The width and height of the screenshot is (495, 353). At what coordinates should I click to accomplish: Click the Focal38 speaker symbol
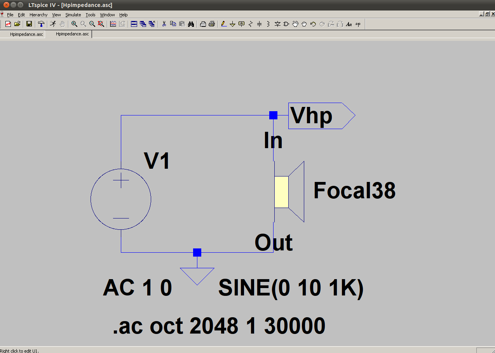[289, 192]
